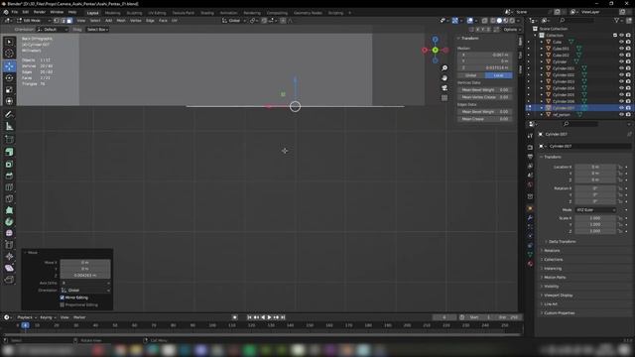Image resolution: width=635 pixels, height=357 pixels.
Task: Select the Measure tool
Action: (9, 126)
